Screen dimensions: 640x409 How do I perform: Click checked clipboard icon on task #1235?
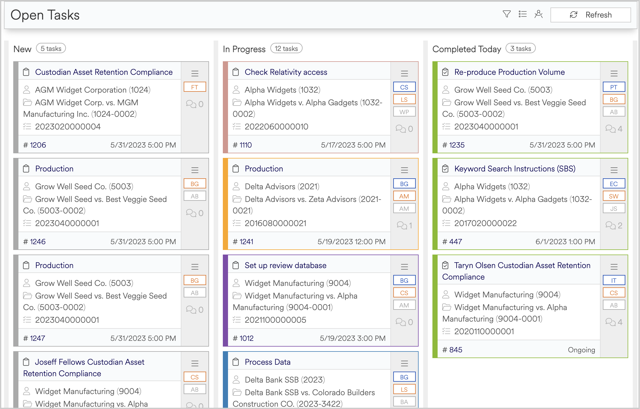click(x=445, y=72)
